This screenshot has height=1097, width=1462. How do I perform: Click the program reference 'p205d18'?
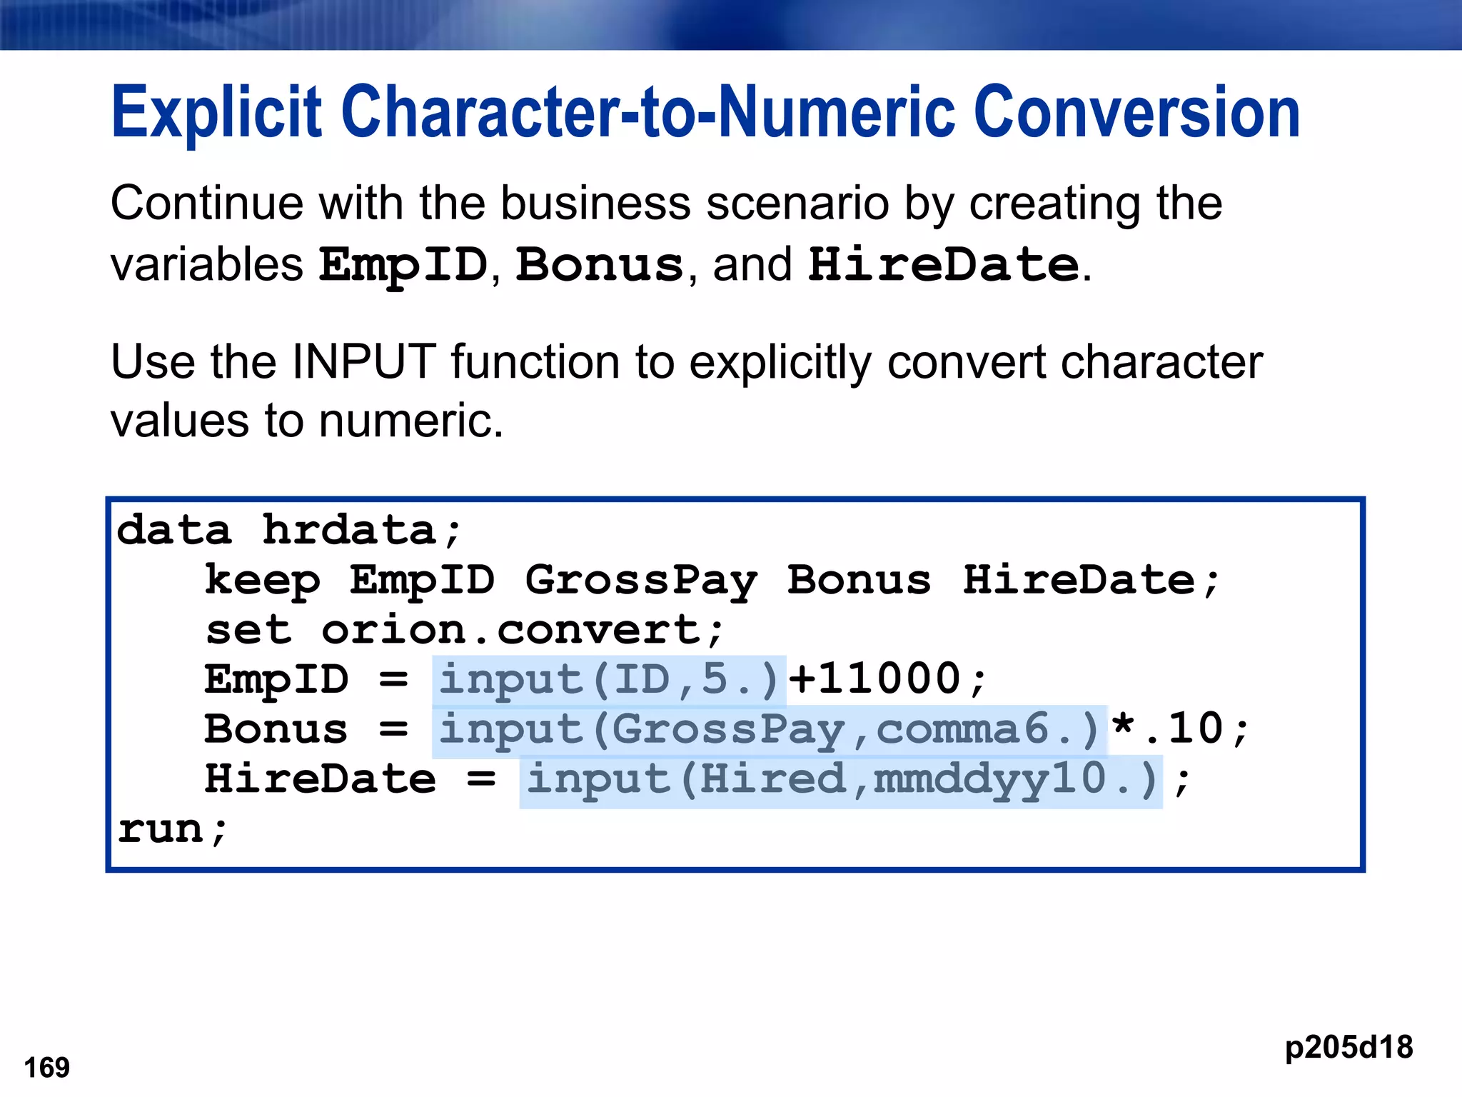click(x=1348, y=1048)
